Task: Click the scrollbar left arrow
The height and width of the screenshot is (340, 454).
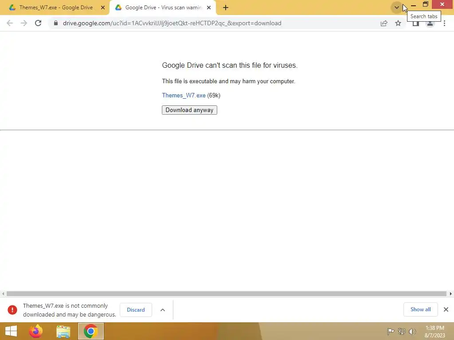Action: [x=3, y=294]
